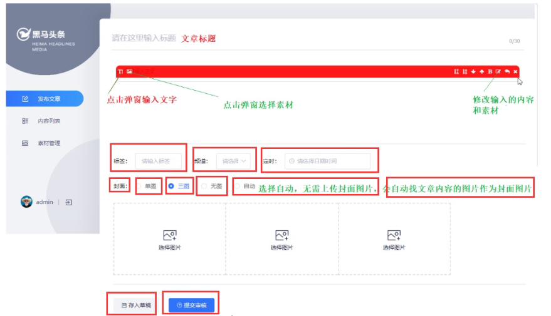Click the image material icon in editor toolbar
This screenshot has width=551, height=316.
pos(129,71)
